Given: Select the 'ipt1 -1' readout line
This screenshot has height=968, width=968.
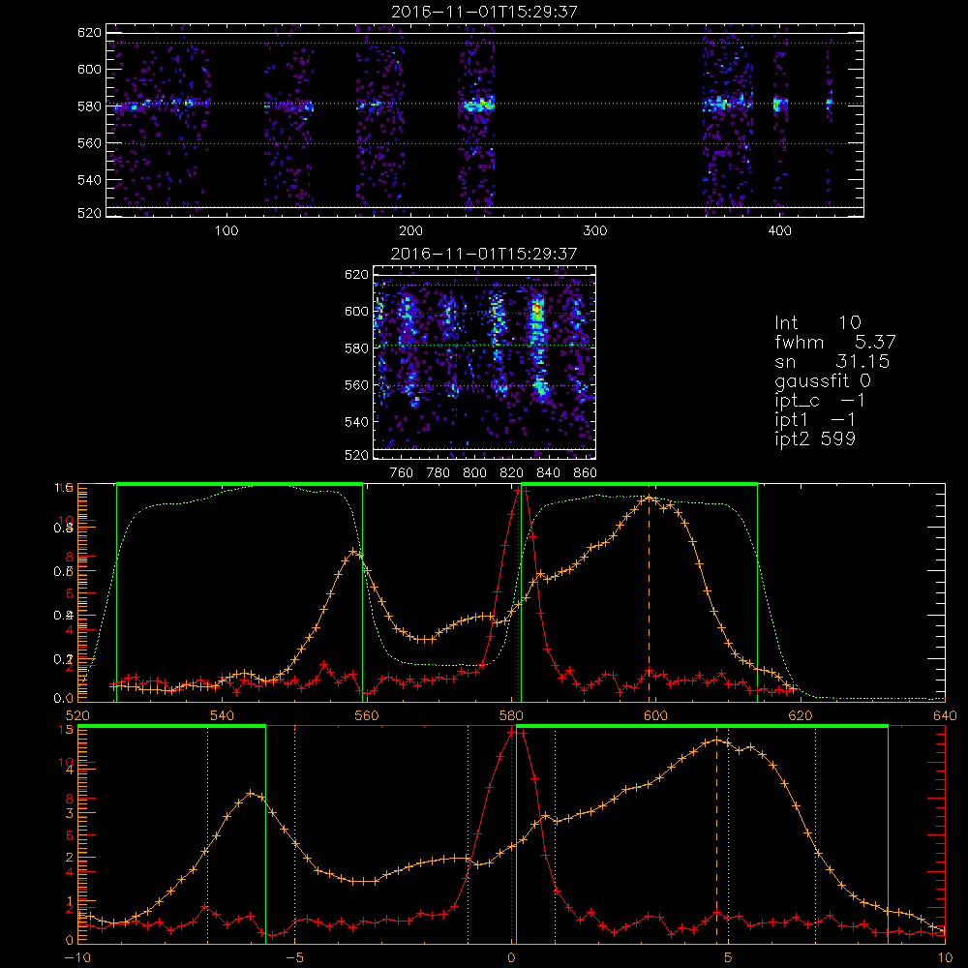Looking at the screenshot, I should [815, 420].
